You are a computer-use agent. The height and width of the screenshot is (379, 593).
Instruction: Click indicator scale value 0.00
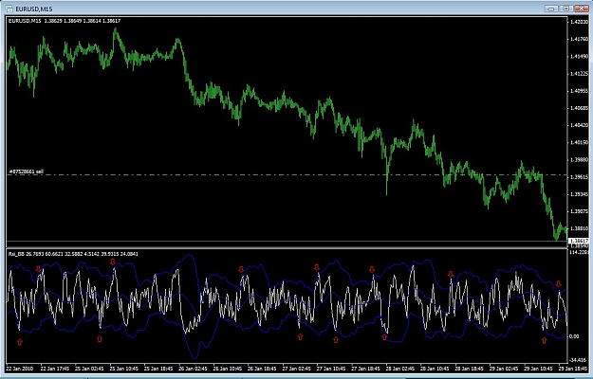pos(574,336)
